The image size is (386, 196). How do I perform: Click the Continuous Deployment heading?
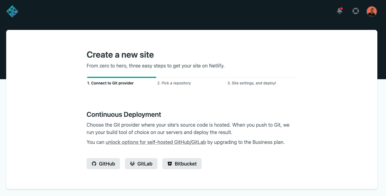click(124, 115)
